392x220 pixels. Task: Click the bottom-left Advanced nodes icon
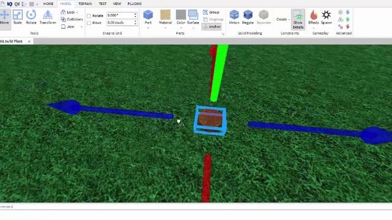(341, 26)
